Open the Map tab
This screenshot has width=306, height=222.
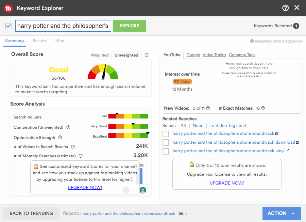(60, 41)
